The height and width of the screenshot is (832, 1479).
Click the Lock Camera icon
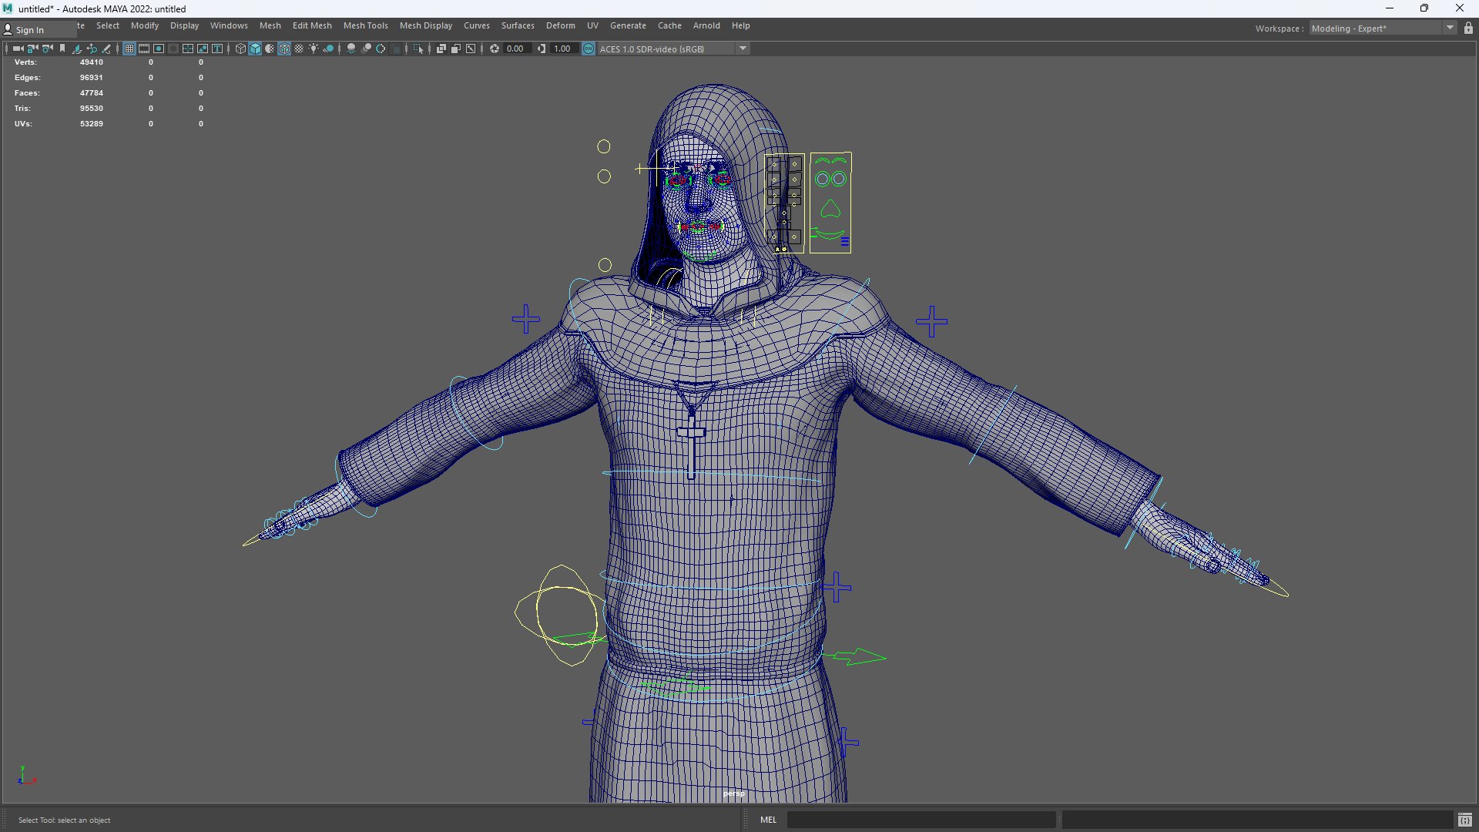[x=32, y=49]
